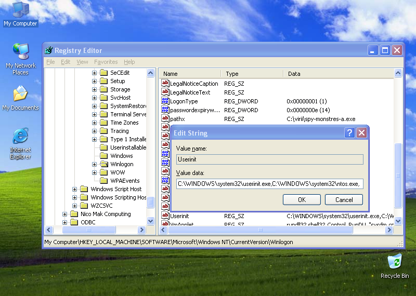Select the Tracing folder icon
The width and height of the screenshot is (416, 296).
103,131
